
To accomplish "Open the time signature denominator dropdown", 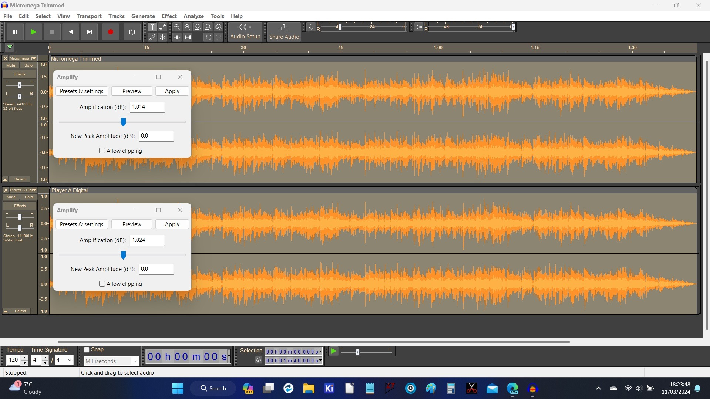I will pyautogui.click(x=64, y=359).
